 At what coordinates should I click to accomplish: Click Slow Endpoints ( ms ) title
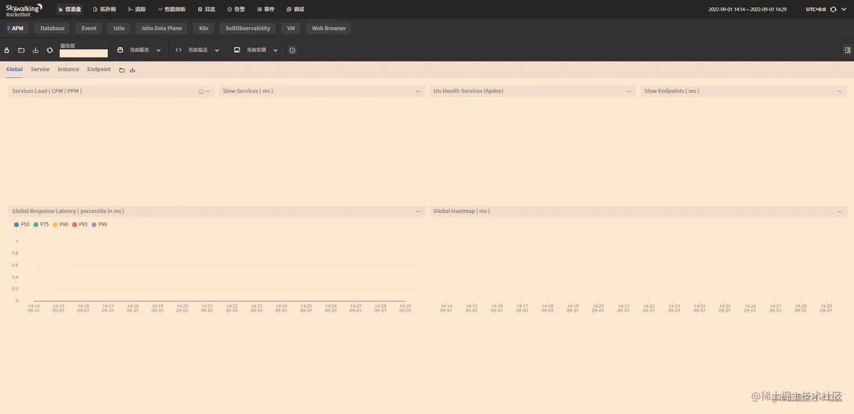[x=672, y=91]
